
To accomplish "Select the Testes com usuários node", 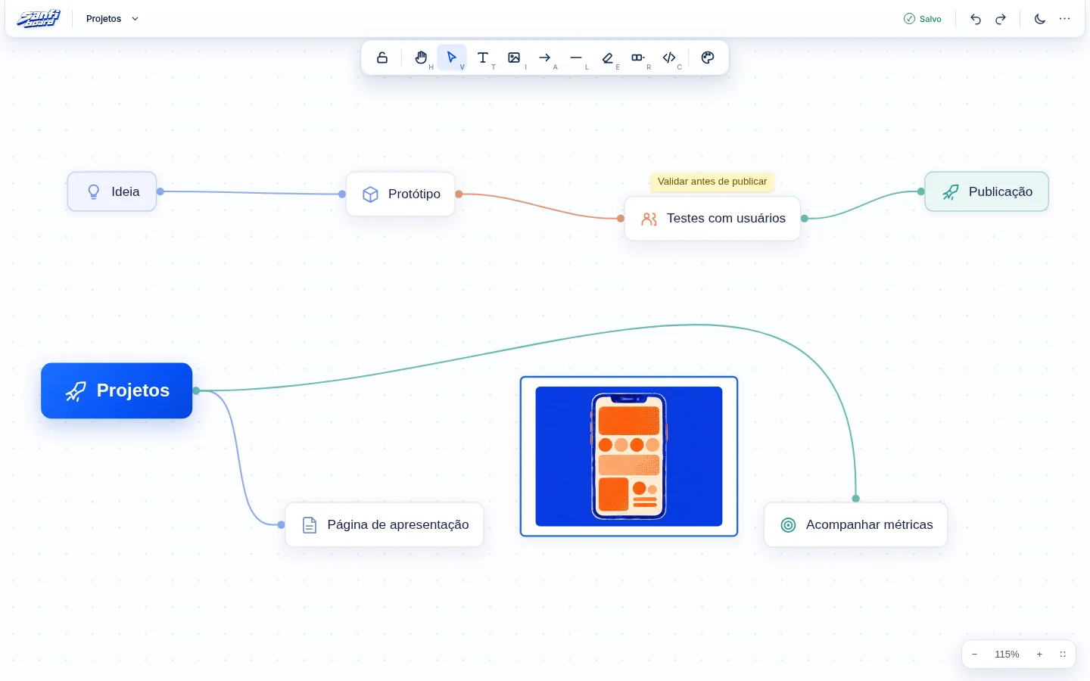I will (712, 219).
